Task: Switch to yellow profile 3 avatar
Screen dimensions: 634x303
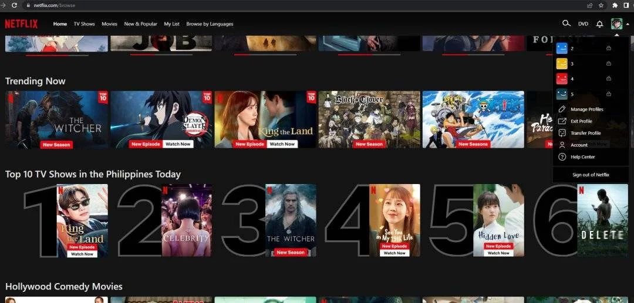Action: (x=562, y=64)
